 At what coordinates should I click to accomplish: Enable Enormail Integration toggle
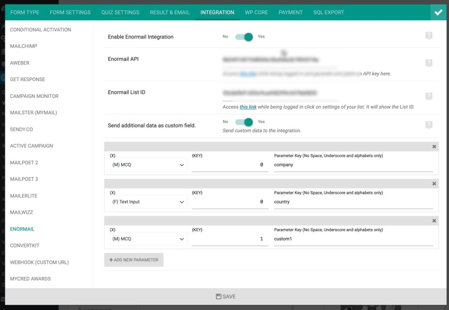pyautogui.click(x=243, y=38)
